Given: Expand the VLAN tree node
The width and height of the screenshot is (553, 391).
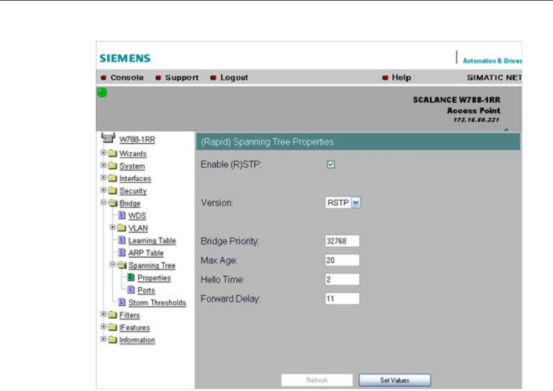Looking at the screenshot, I should pyautogui.click(x=112, y=227).
